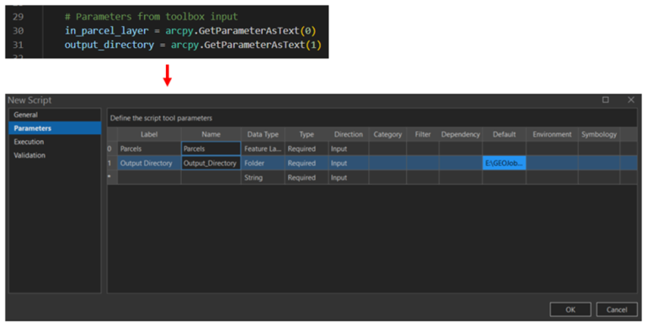647x328 pixels.
Task: Select the Parcels label cell
Action: [149, 148]
